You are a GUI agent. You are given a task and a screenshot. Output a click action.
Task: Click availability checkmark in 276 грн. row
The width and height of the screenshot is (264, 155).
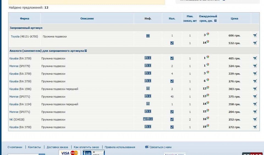point(172,81)
